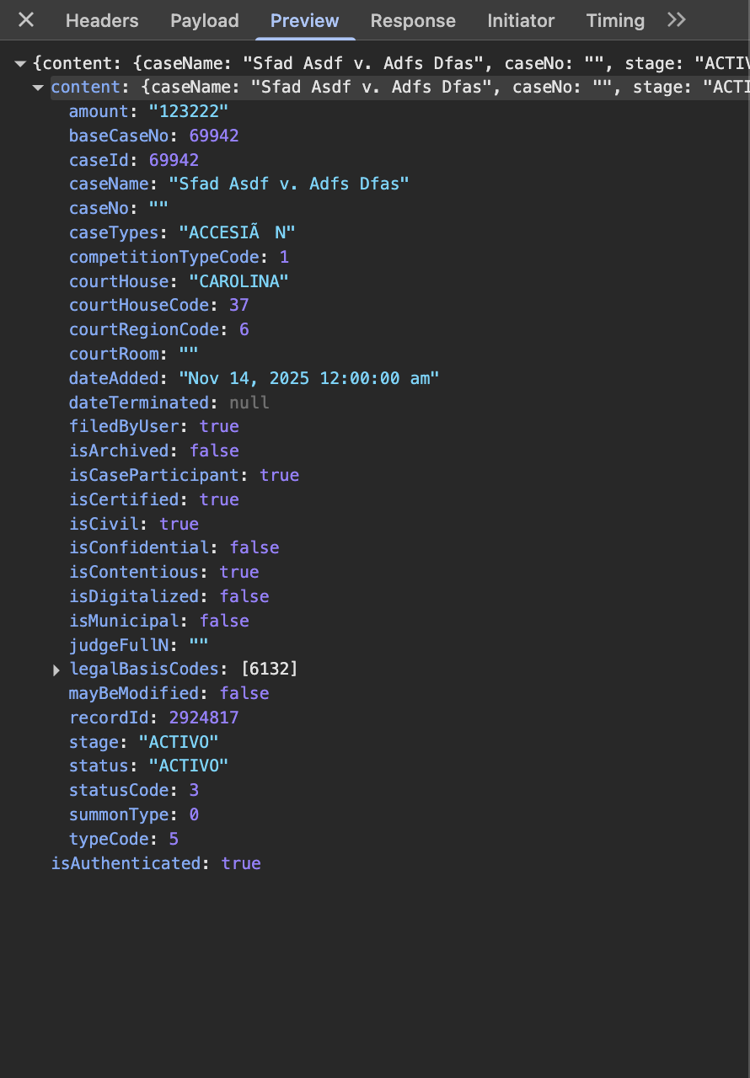Select the courtHouse "CAROLINA" value
The width and height of the screenshot is (750, 1078).
pyautogui.click(x=238, y=280)
